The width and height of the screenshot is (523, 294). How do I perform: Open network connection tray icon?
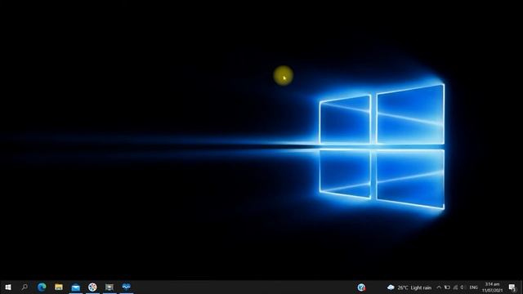455,287
